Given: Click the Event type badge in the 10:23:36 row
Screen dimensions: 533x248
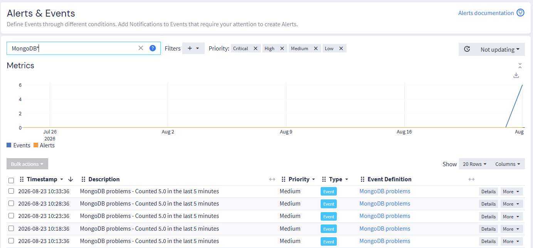Looking at the screenshot, I should (329, 216).
